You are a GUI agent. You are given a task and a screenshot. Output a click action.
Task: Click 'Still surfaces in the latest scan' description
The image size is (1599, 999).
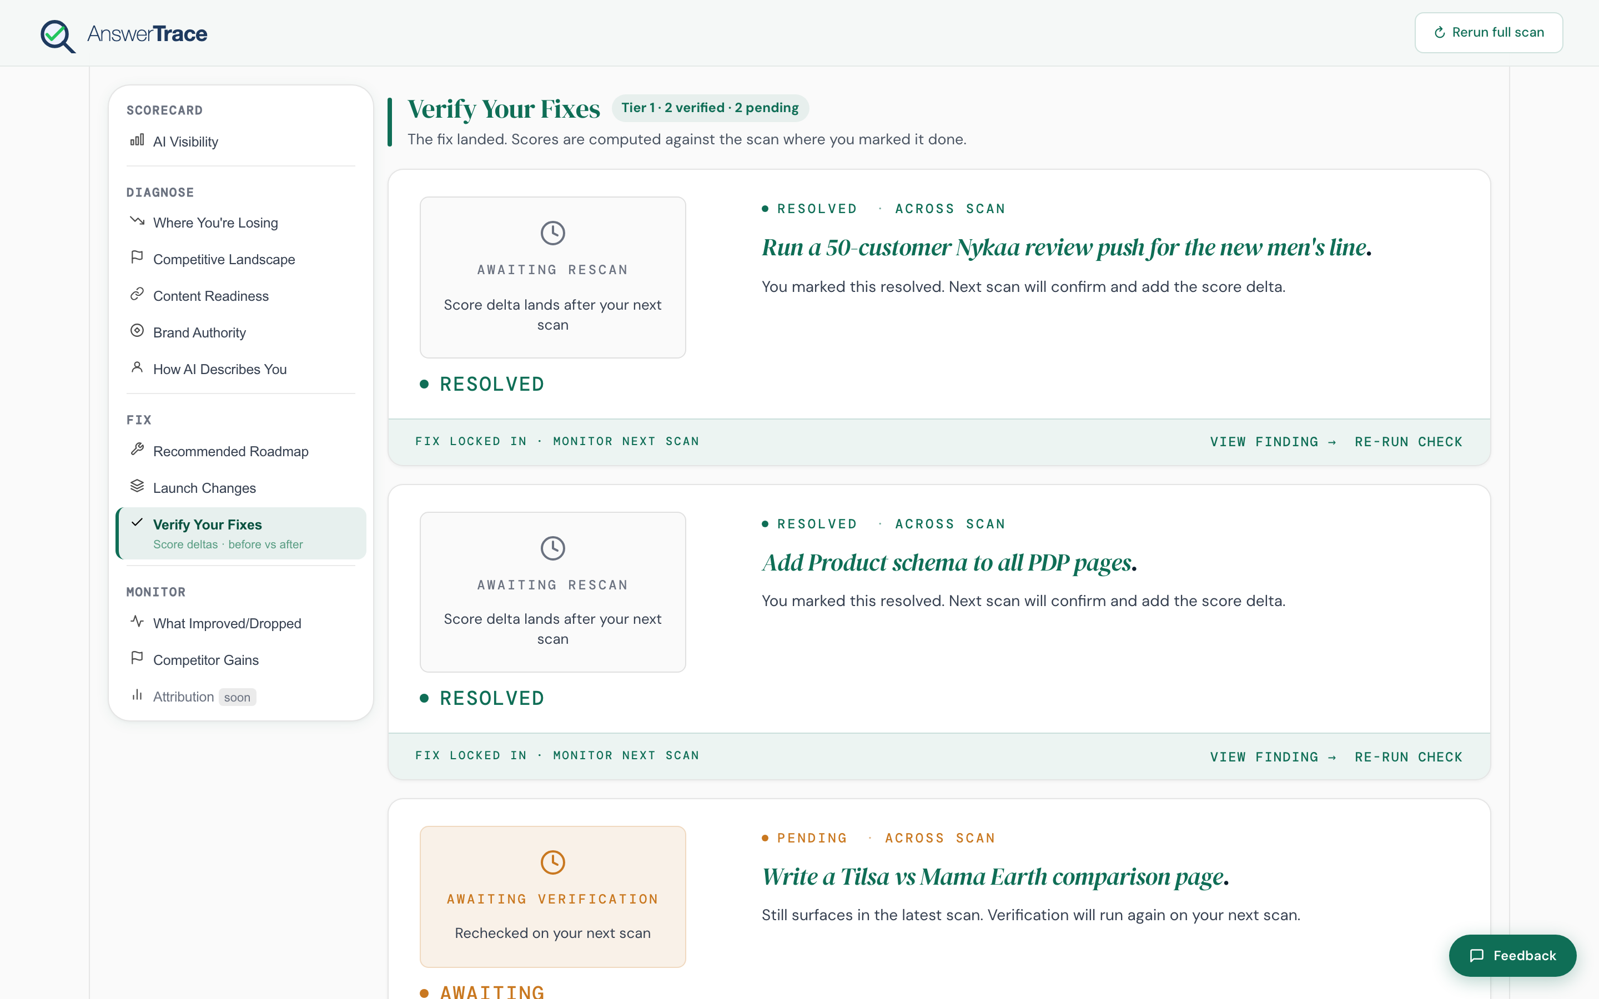[1031, 915]
